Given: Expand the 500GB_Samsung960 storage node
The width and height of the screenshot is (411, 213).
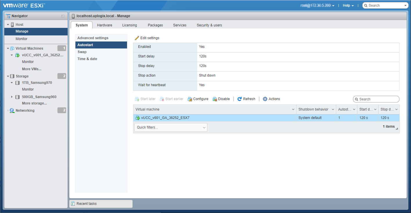Looking at the screenshot, I should pos(12,97).
